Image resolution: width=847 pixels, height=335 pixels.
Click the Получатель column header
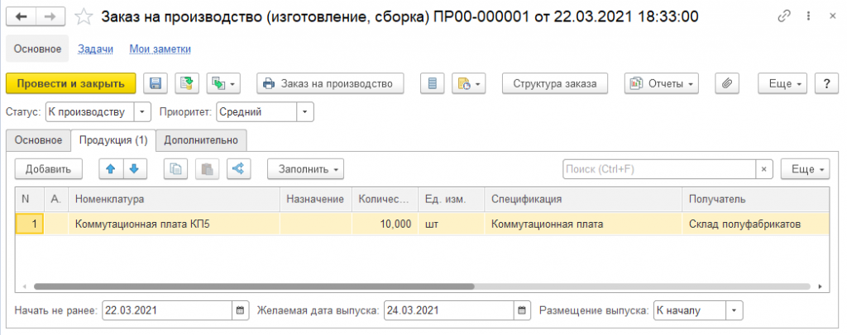[x=756, y=200]
